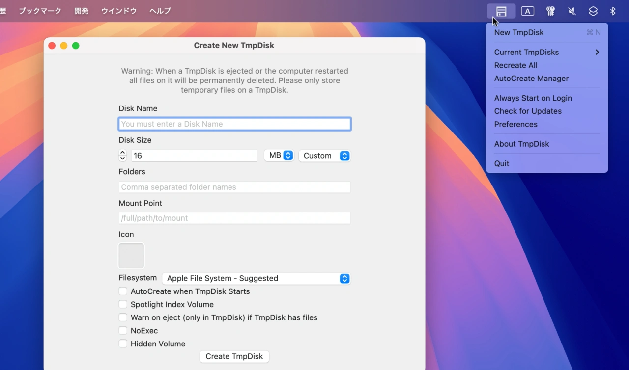Click the Disk Name input field
The height and width of the screenshot is (370, 629).
pos(234,124)
